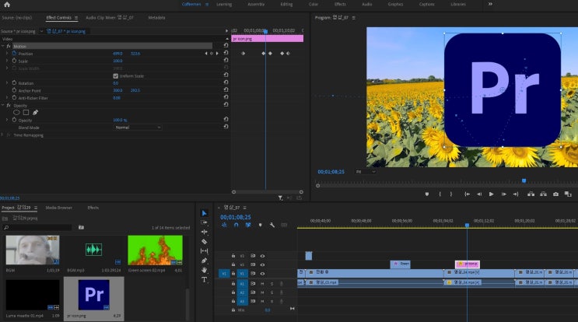Create 4-point polygon mask under Opacity
This screenshot has width=578, height=322.
click(26, 112)
